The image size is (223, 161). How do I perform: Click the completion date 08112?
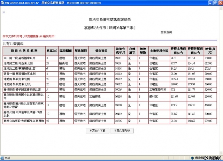point(118,74)
